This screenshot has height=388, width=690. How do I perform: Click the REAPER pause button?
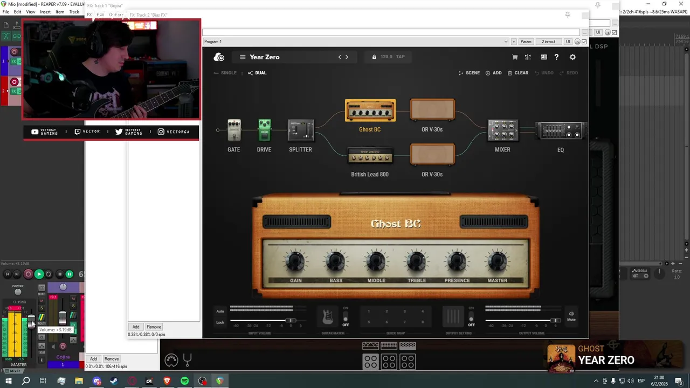[x=69, y=274]
